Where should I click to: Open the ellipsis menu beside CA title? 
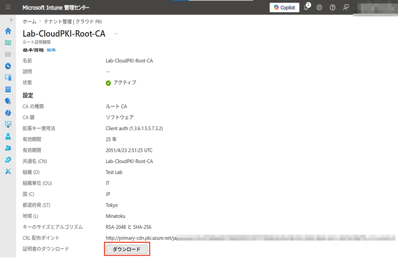click(116, 33)
